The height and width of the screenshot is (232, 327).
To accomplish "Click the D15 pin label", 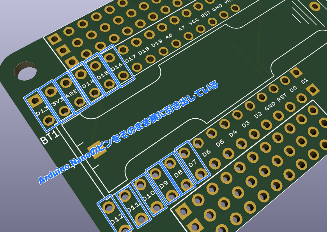I will (103, 75).
